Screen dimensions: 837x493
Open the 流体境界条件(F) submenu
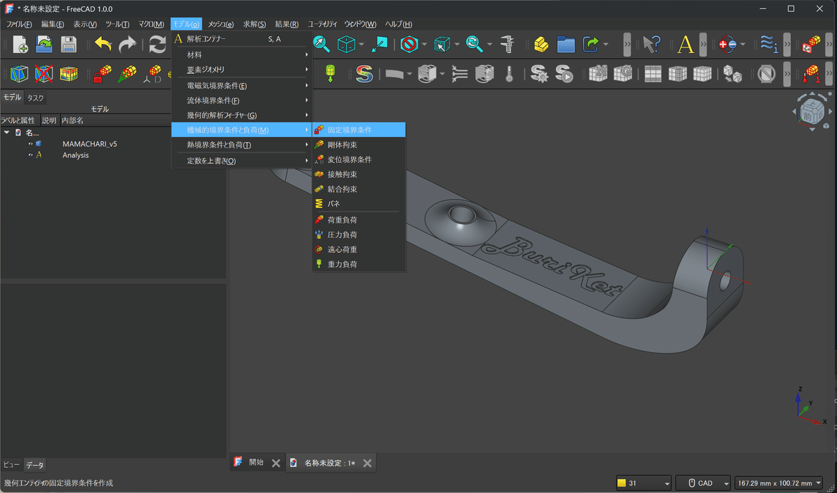point(241,100)
